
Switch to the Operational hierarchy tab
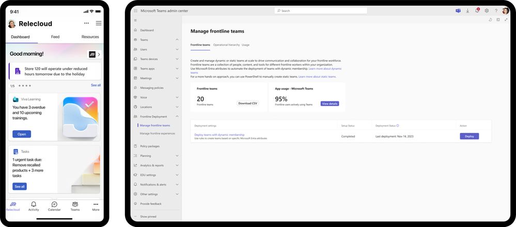[226, 45]
